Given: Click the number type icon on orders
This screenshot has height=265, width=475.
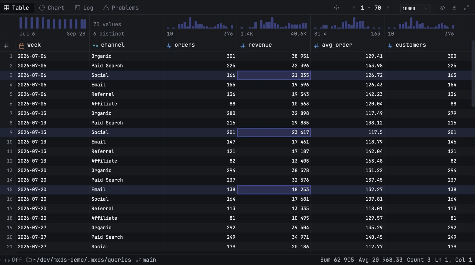Looking at the screenshot, I should click(169, 46).
